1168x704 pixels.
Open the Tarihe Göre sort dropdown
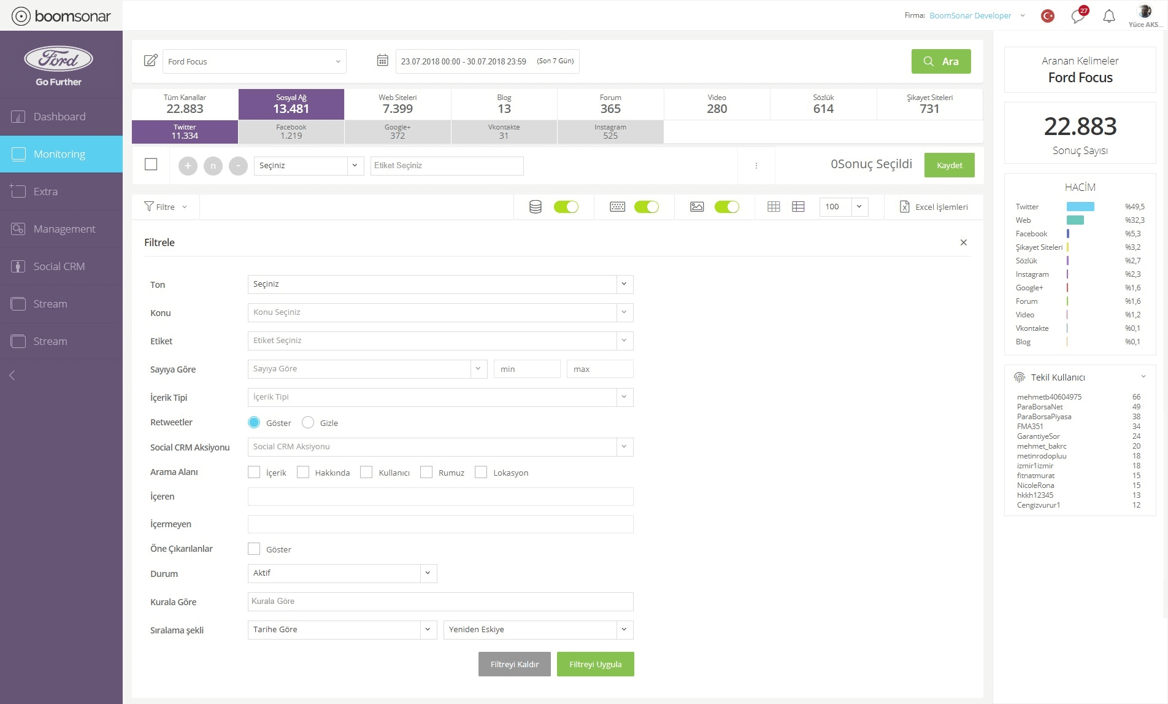(342, 630)
